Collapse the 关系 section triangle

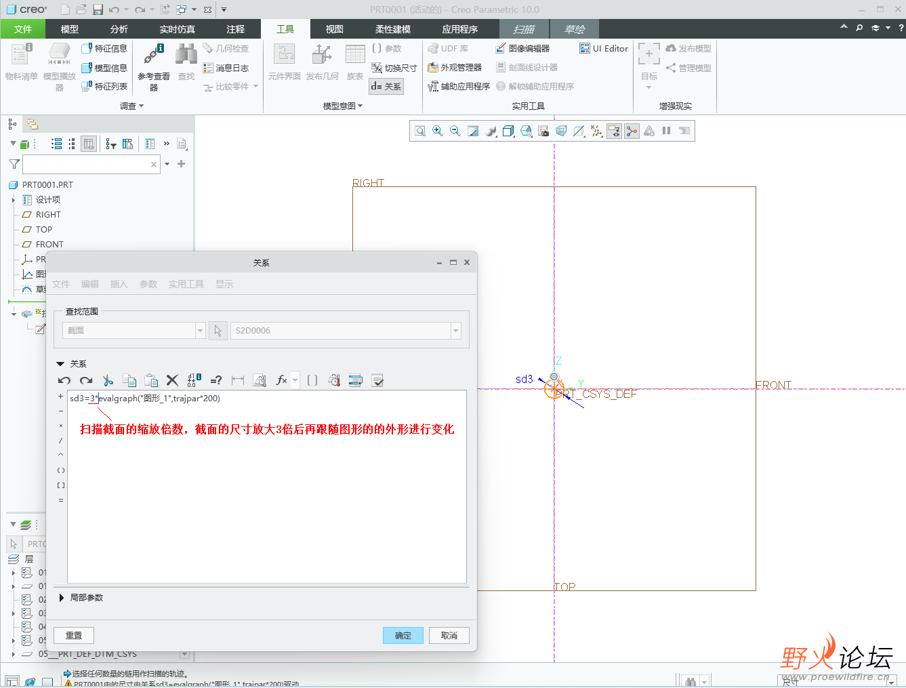(60, 364)
